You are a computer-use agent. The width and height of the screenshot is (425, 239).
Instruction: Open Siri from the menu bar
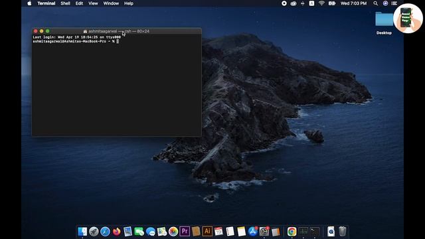pos(385,3)
